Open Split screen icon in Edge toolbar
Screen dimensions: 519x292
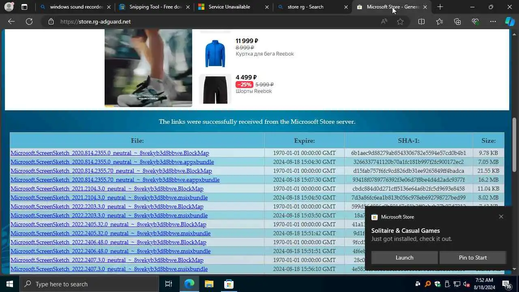tap(421, 21)
